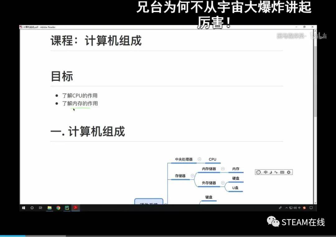Click the heading 一. 计算机组成
336x237 pixels.
[x=88, y=131]
